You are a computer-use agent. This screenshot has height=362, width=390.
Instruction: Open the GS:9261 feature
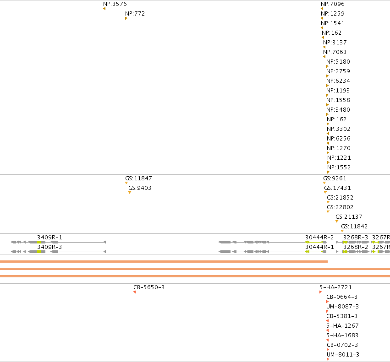point(335,178)
